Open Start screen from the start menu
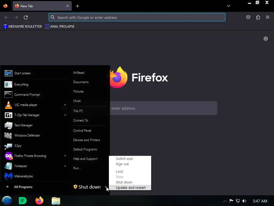The image size is (274, 206). (36, 73)
